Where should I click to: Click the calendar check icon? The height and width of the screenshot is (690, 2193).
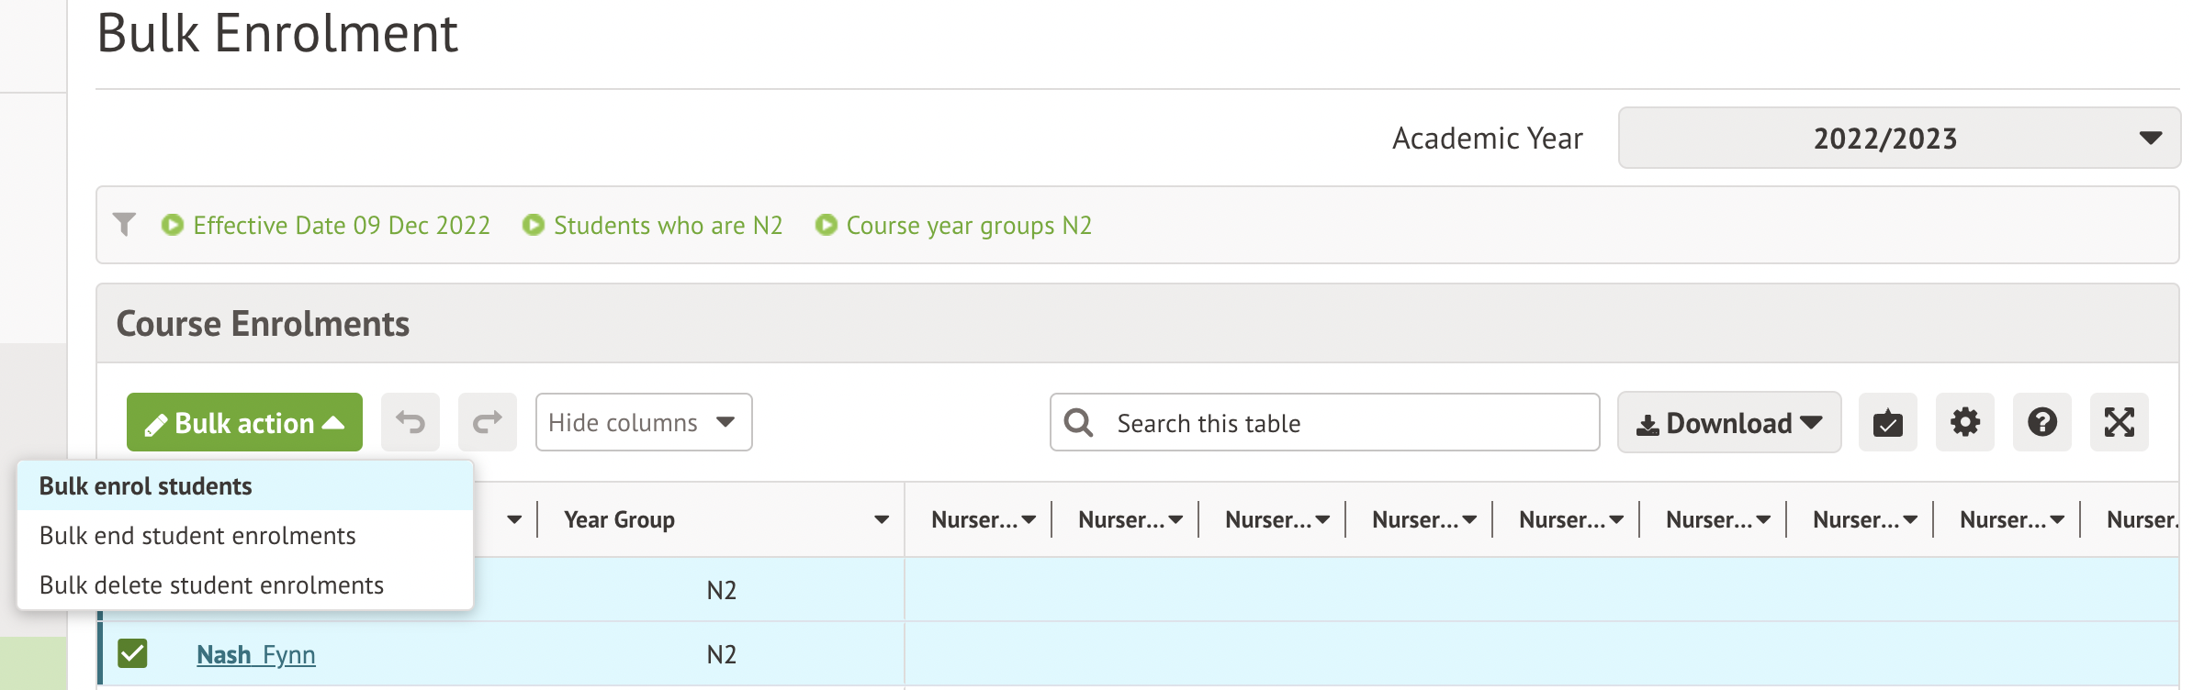point(1887,422)
